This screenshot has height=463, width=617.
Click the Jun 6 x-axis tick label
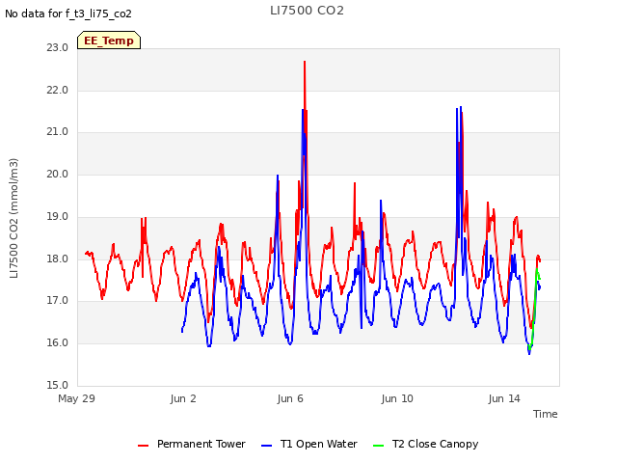click(290, 398)
